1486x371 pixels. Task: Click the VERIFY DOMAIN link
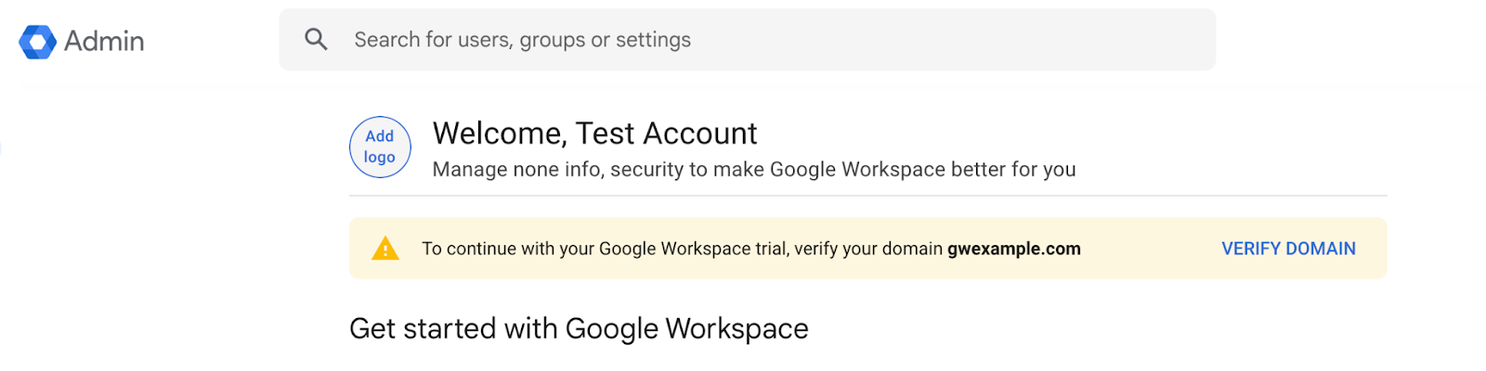coord(1288,249)
